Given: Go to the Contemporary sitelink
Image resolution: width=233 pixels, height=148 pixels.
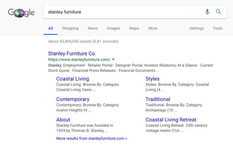Looking at the screenshot, I should pos(73,99).
